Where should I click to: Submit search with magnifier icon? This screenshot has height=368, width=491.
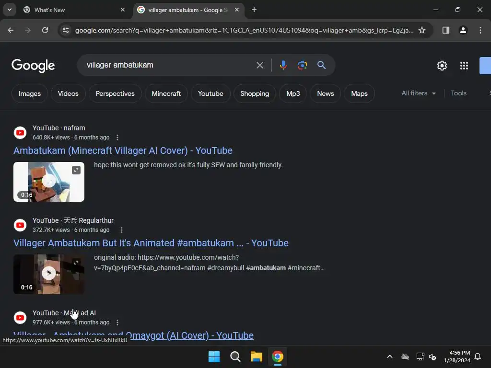pos(321,65)
